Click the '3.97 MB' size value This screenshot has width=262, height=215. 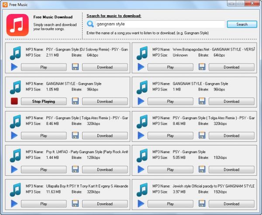tap(179, 192)
